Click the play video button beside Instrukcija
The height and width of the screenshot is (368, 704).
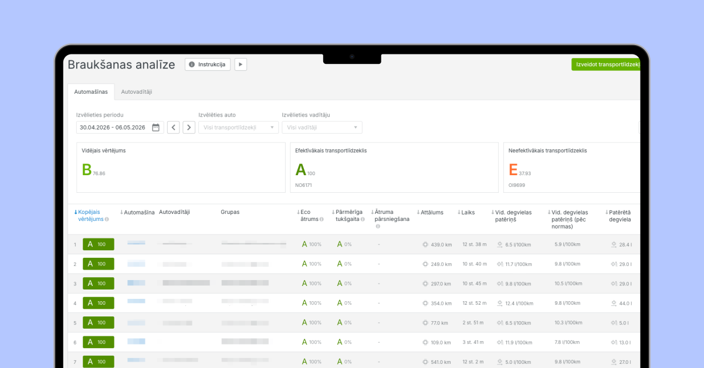click(241, 64)
